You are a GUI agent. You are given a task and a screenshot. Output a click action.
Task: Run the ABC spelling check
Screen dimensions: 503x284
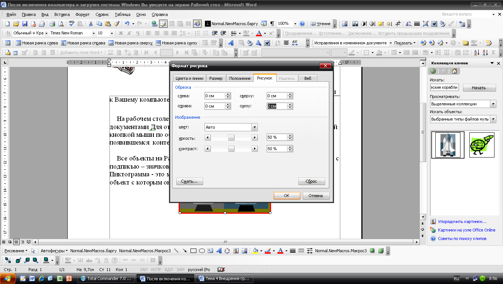[72, 24]
